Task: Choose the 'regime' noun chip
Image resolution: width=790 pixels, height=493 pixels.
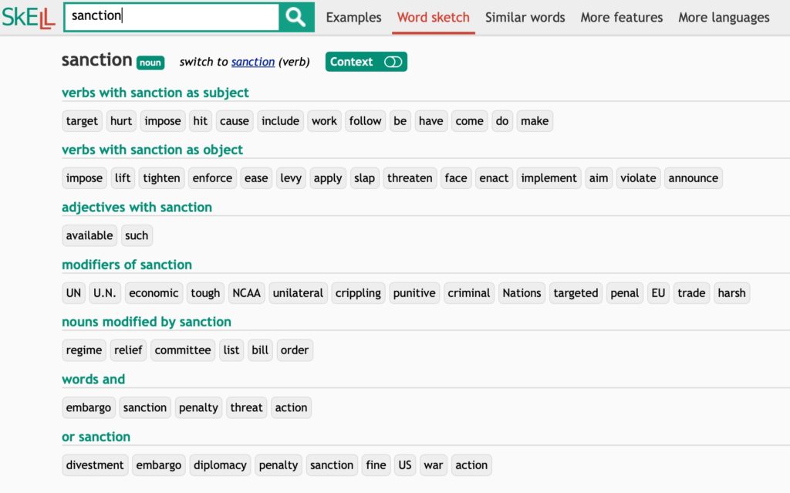Action: tap(84, 350)
